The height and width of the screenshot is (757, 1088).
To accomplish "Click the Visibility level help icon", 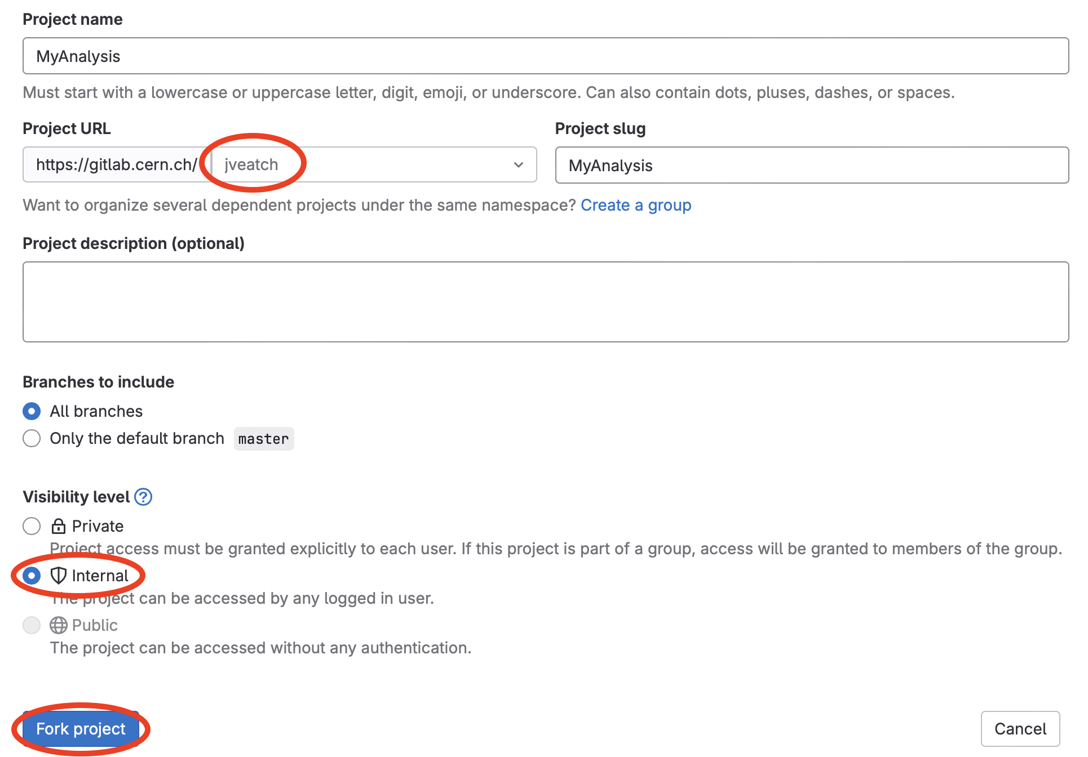I will click(143, 497).
